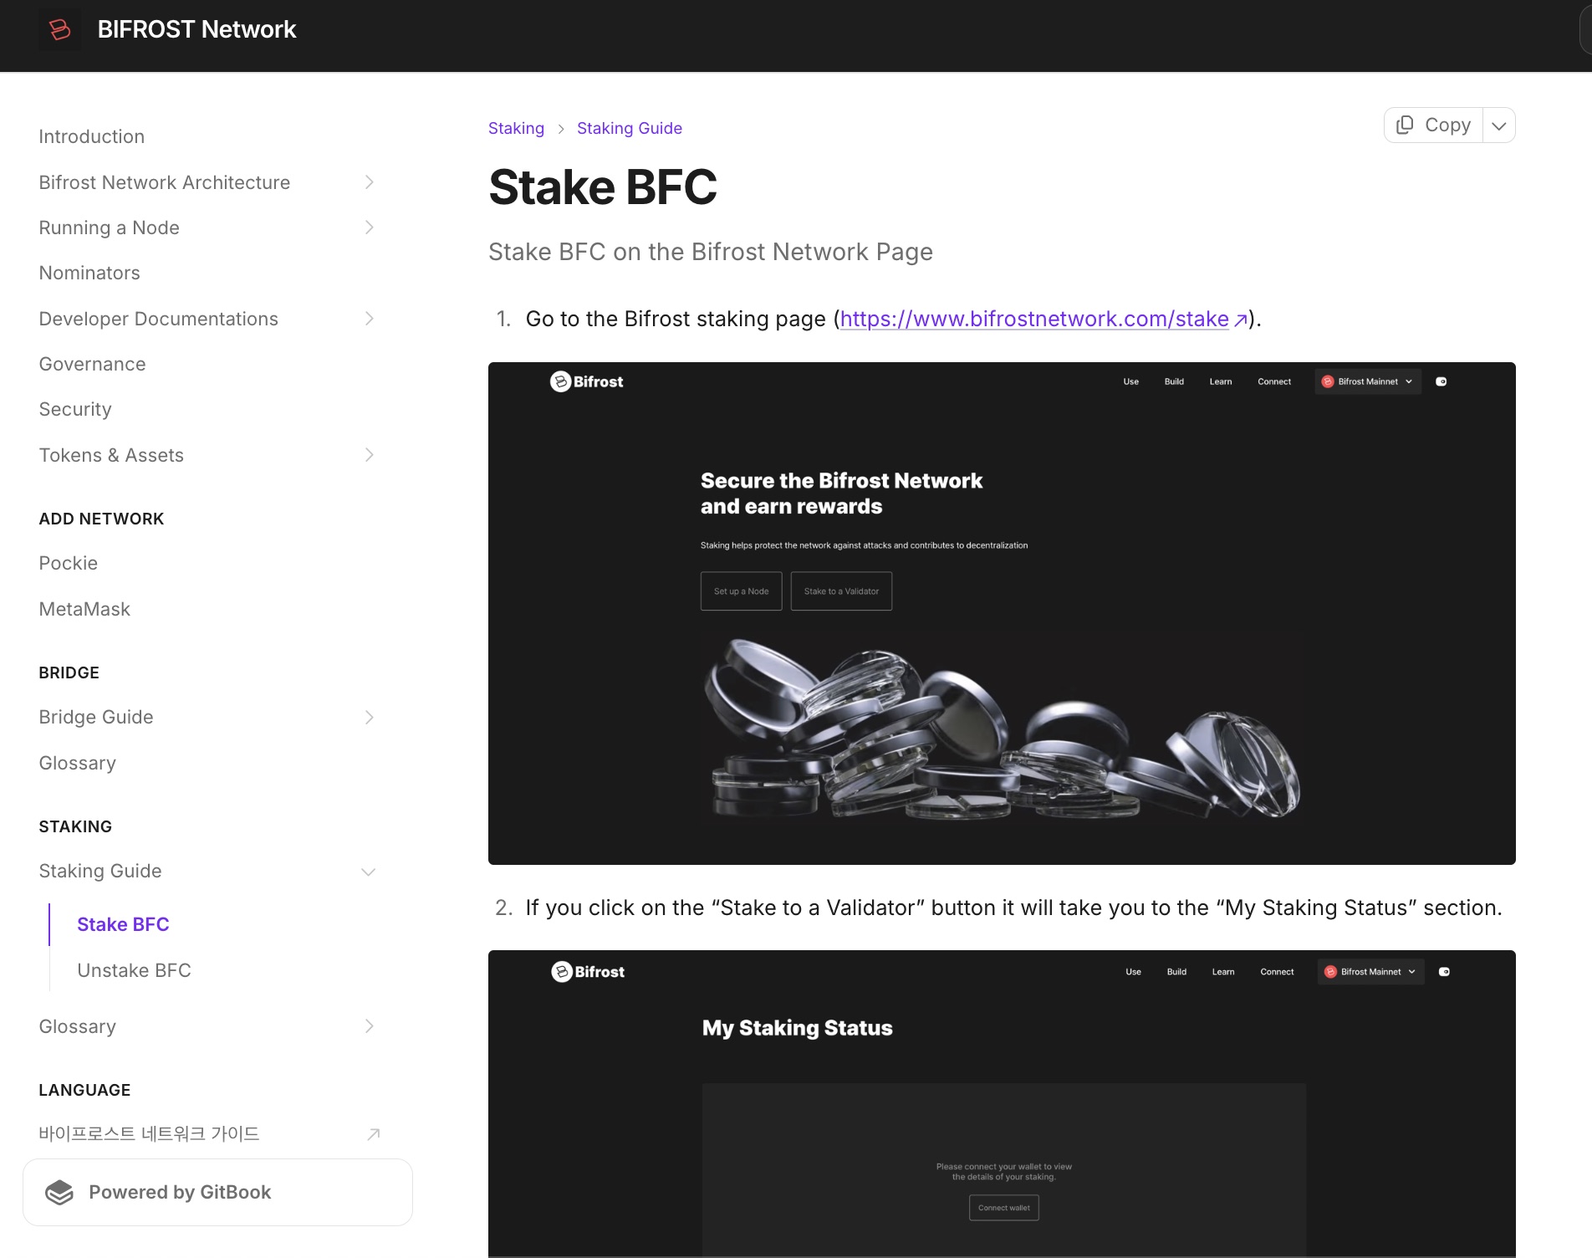Open the Bridge section Glossary page
1592x1258 pixels.
[78, 763]
